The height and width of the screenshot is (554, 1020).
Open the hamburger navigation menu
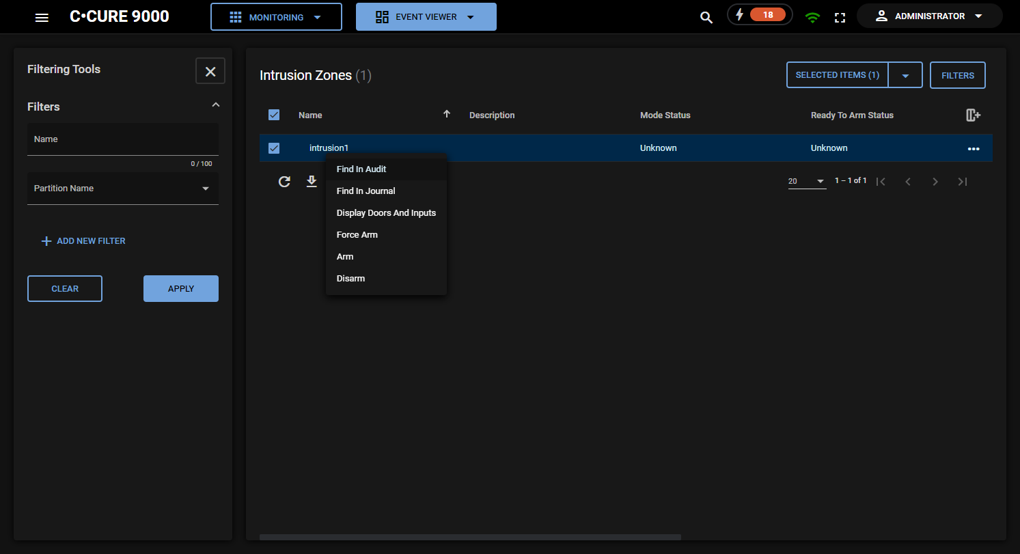(x=42, y=17)
